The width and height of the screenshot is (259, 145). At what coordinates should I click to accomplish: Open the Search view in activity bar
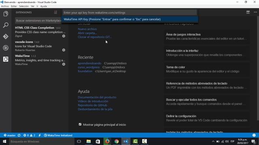(6, 25)
